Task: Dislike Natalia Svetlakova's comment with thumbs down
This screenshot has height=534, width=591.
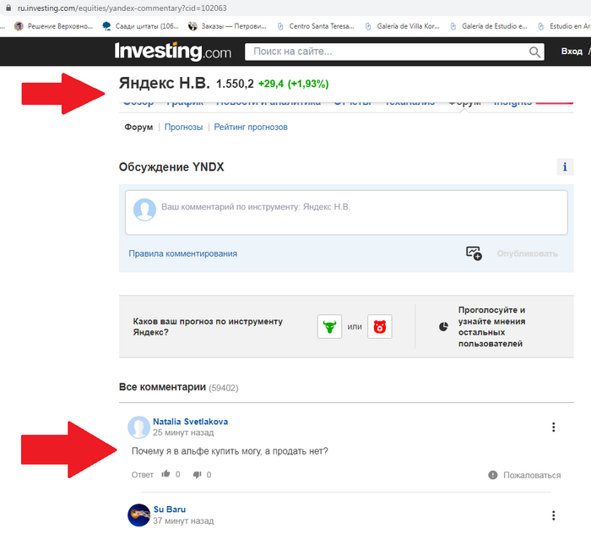Action: click(197, 474)
